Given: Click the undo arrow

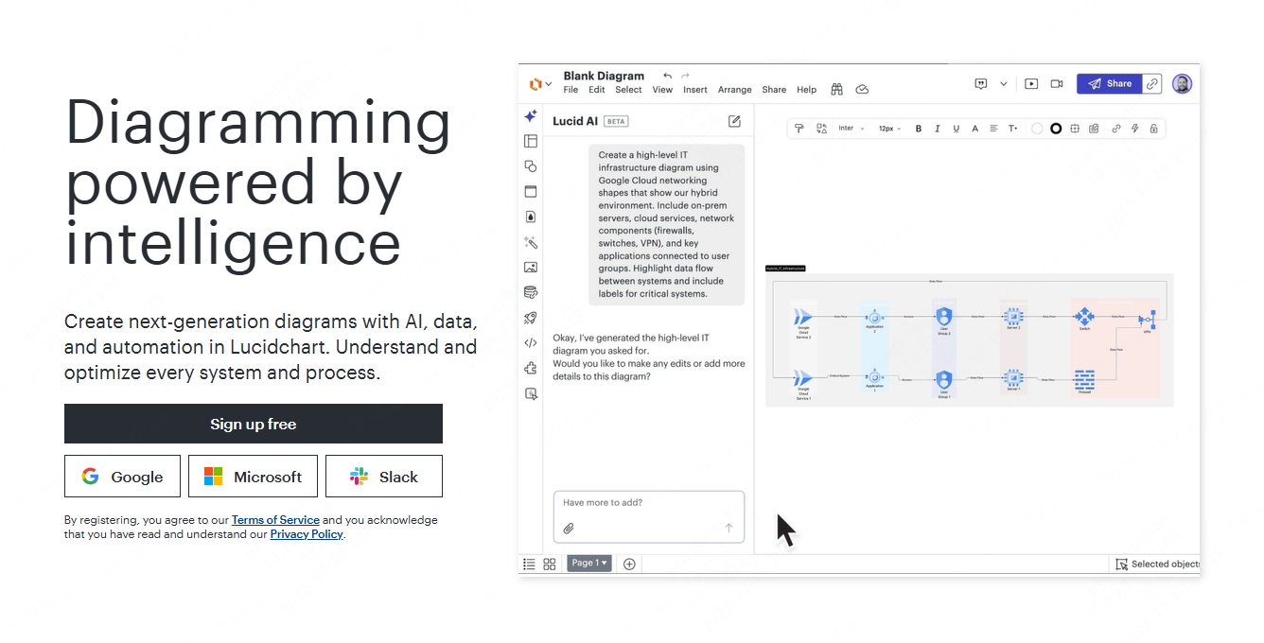Looking at the screenshot, I should (x=667, y=76).
